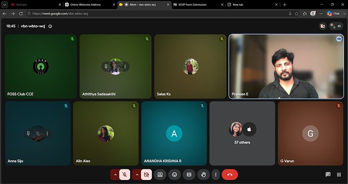
Task: Toggle the microphone mute button
Action: pos(125,175)
